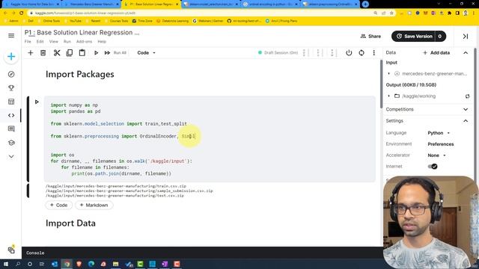This screenshot has width=479, height=269.
Task: Copy the selected cell
Action: click(70, 53)
